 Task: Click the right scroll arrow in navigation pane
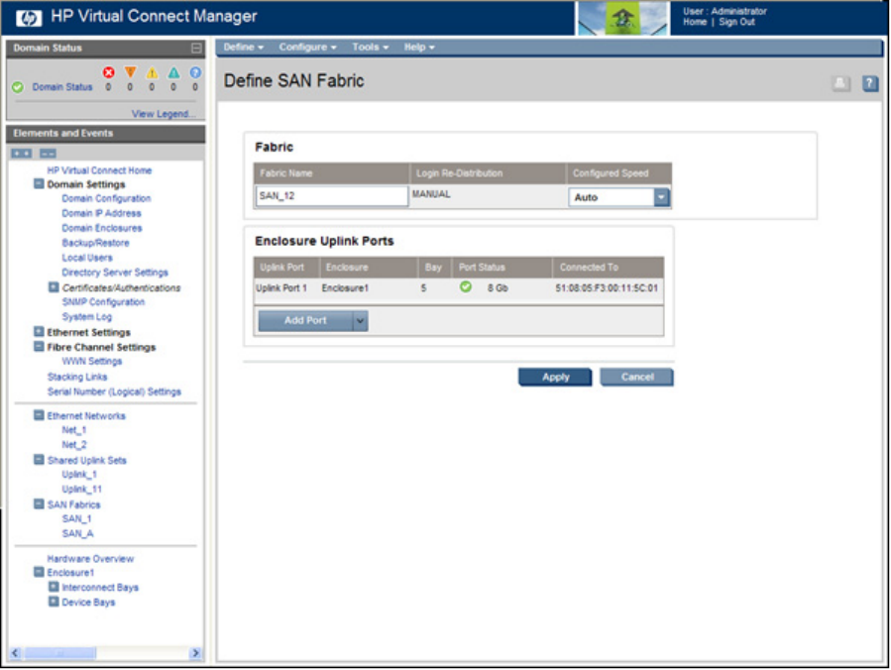pos(195,653)
